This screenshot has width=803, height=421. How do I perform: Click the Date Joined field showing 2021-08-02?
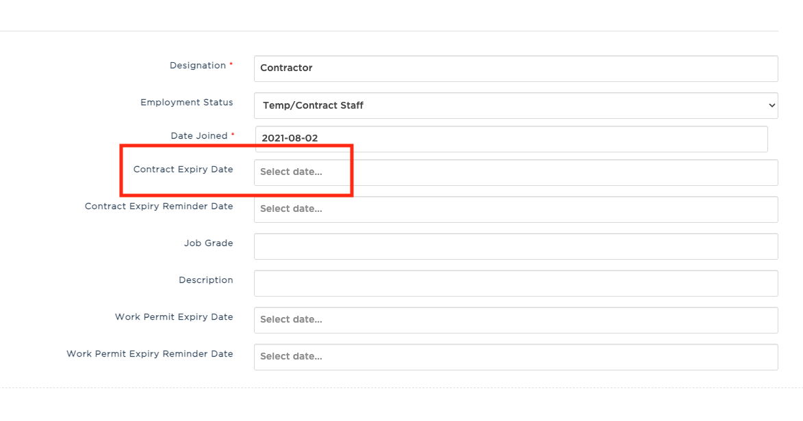pos(511,139)
